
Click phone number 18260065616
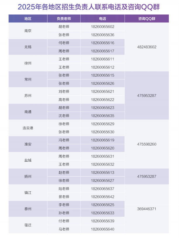coord(102,43)
